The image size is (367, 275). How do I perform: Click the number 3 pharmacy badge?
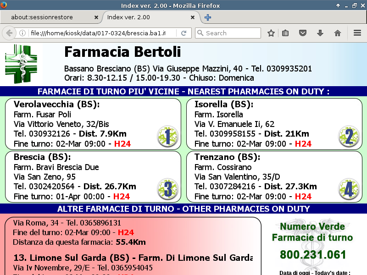167,189
